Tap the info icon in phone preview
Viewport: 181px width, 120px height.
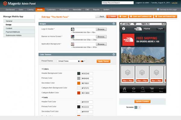coord(124,28)
